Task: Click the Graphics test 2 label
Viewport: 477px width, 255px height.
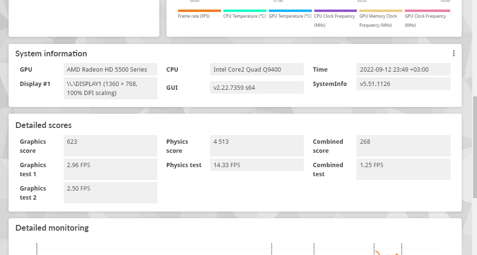Action: tap(33, 193)
